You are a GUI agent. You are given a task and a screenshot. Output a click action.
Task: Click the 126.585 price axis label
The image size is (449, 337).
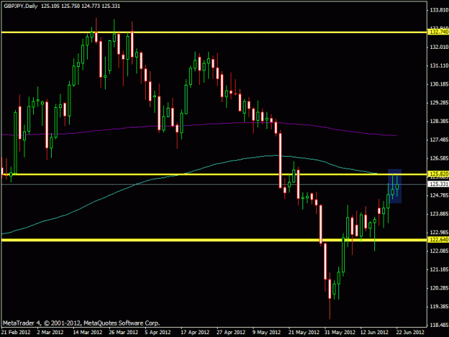[x=439, y=158]
